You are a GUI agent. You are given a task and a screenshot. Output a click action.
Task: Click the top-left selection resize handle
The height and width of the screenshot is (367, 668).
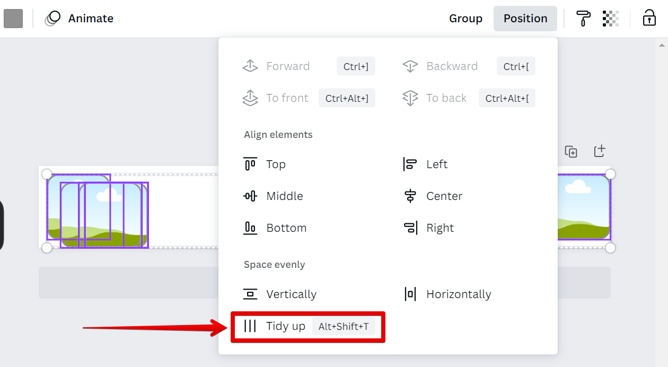click(47, 174)
